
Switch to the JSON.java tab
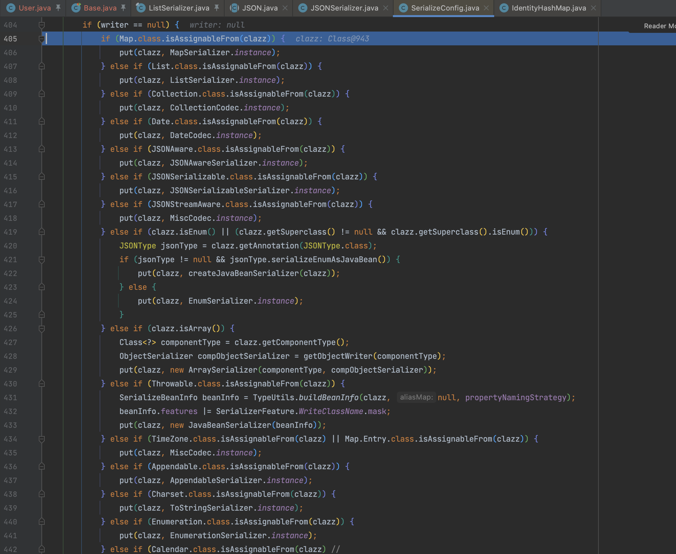point(260,8)
